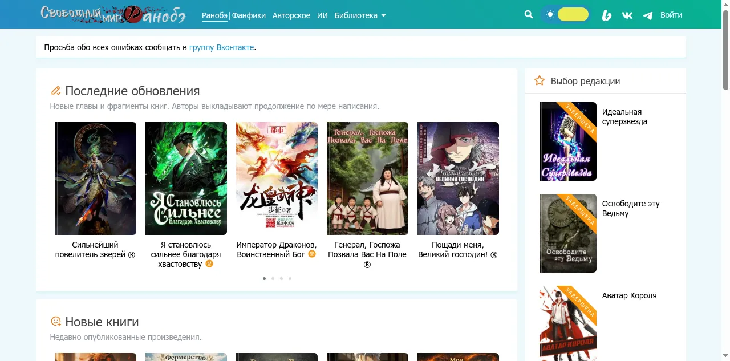Click Аватар Короля title link

click(x=630, y=295)
